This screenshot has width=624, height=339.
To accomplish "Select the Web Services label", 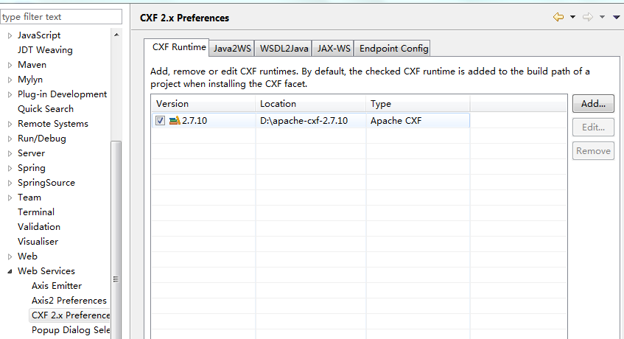I will click(46, 271).
